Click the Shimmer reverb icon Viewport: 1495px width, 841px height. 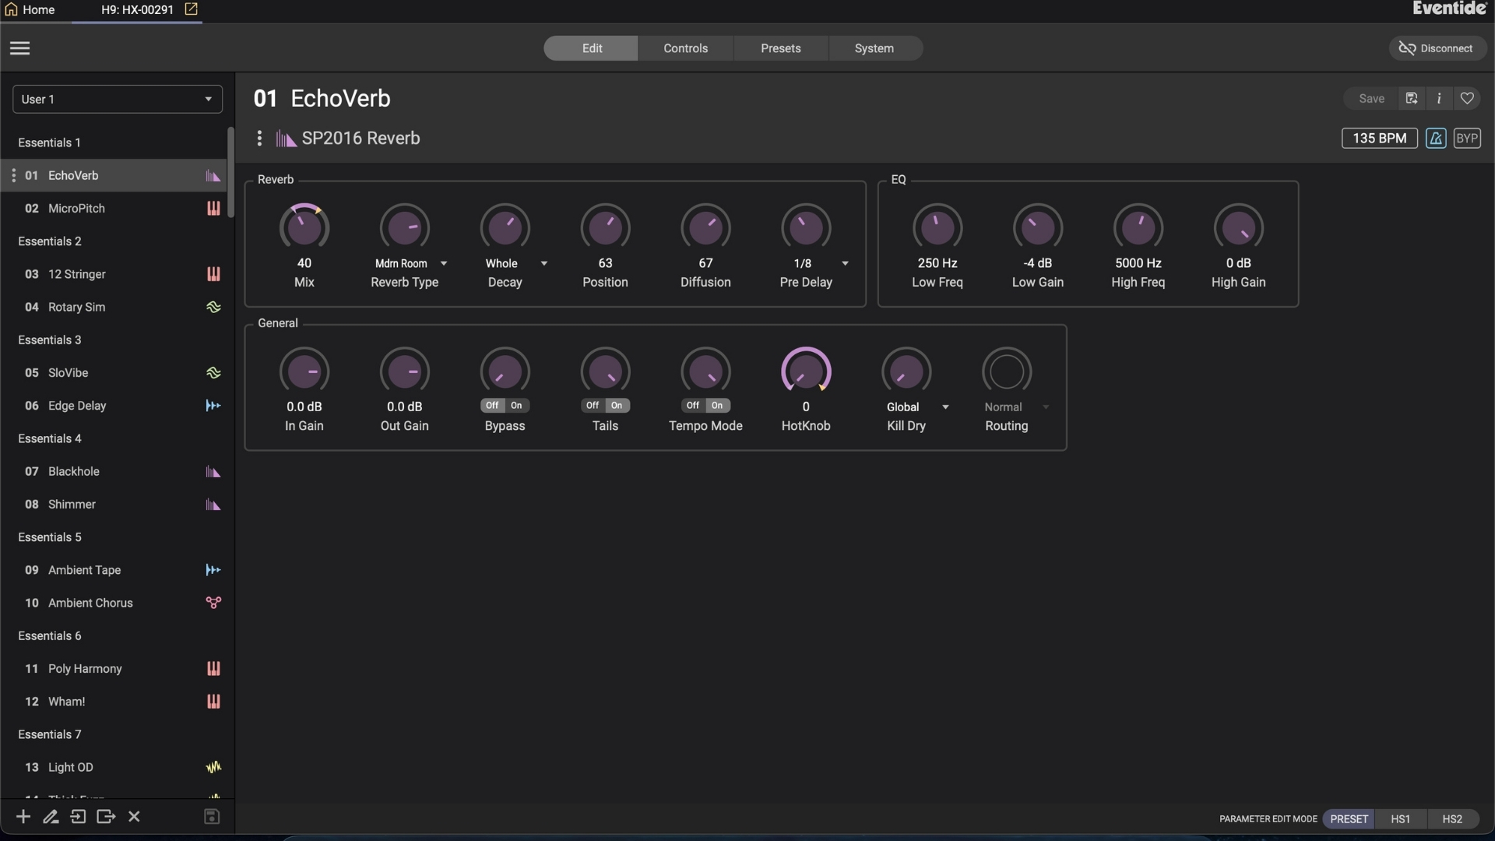(213, 505)
